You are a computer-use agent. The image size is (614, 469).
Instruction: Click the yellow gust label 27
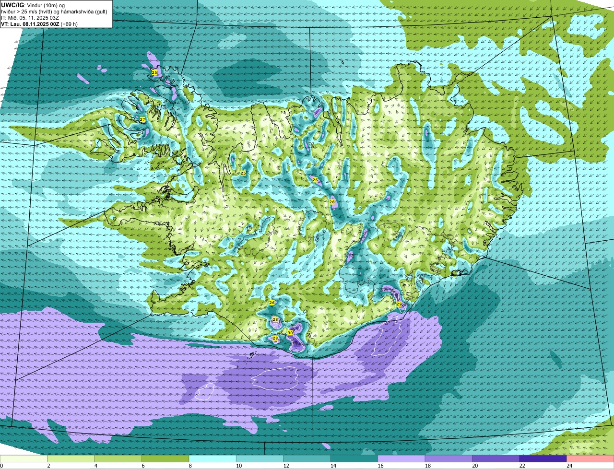point(142,119)
